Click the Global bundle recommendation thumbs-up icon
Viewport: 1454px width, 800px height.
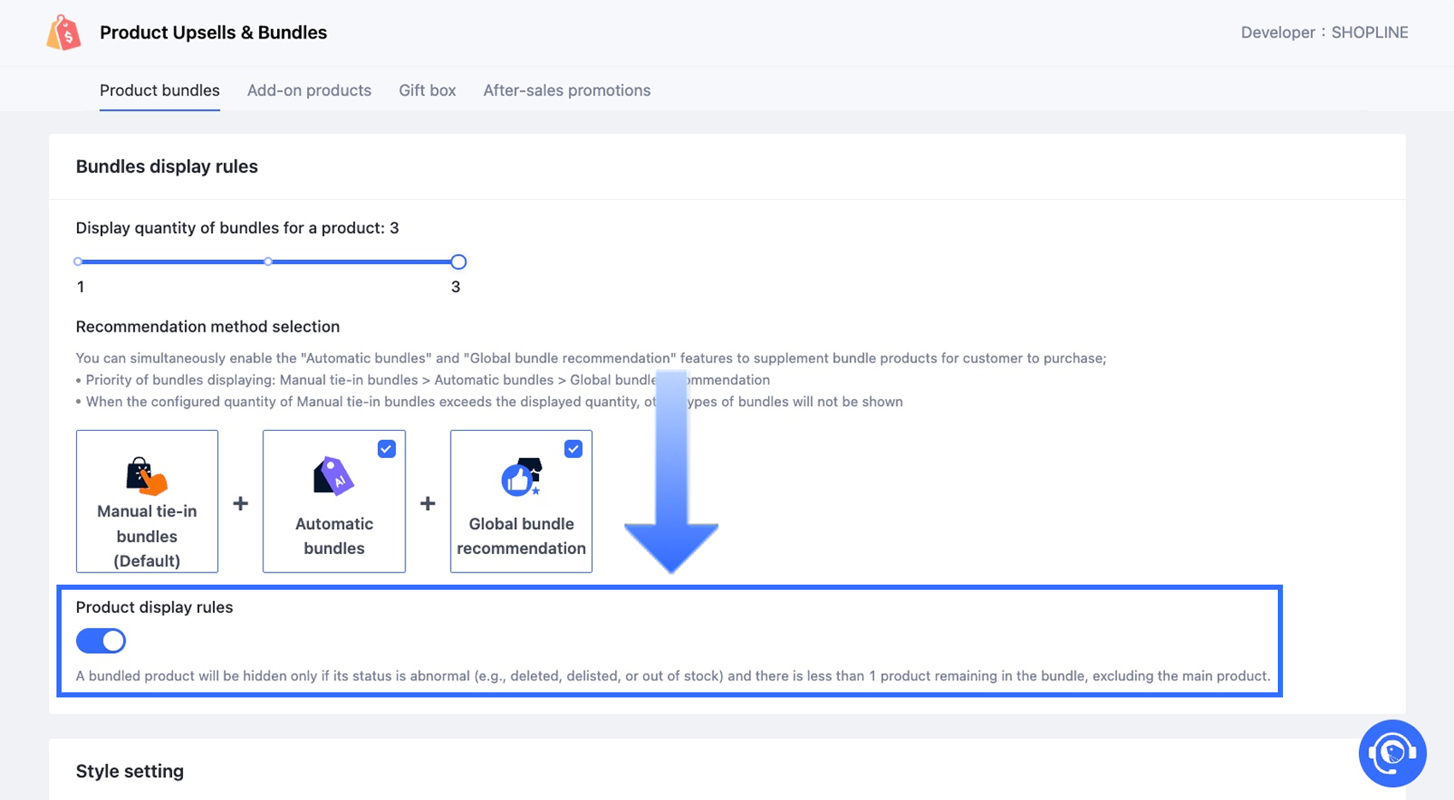(521, 478)
